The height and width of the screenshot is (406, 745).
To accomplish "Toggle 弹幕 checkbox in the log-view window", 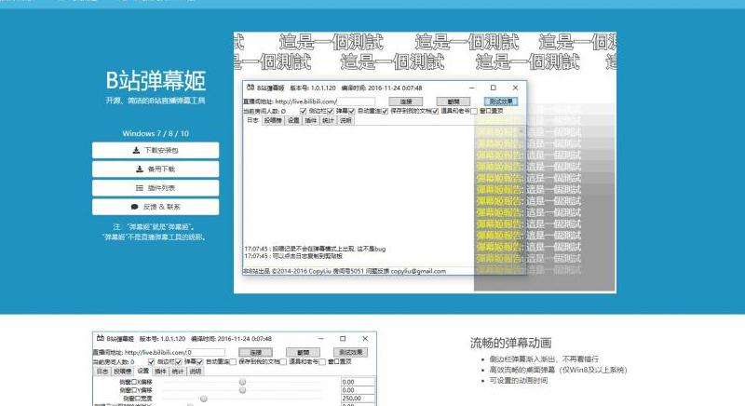I will (331, 111).
